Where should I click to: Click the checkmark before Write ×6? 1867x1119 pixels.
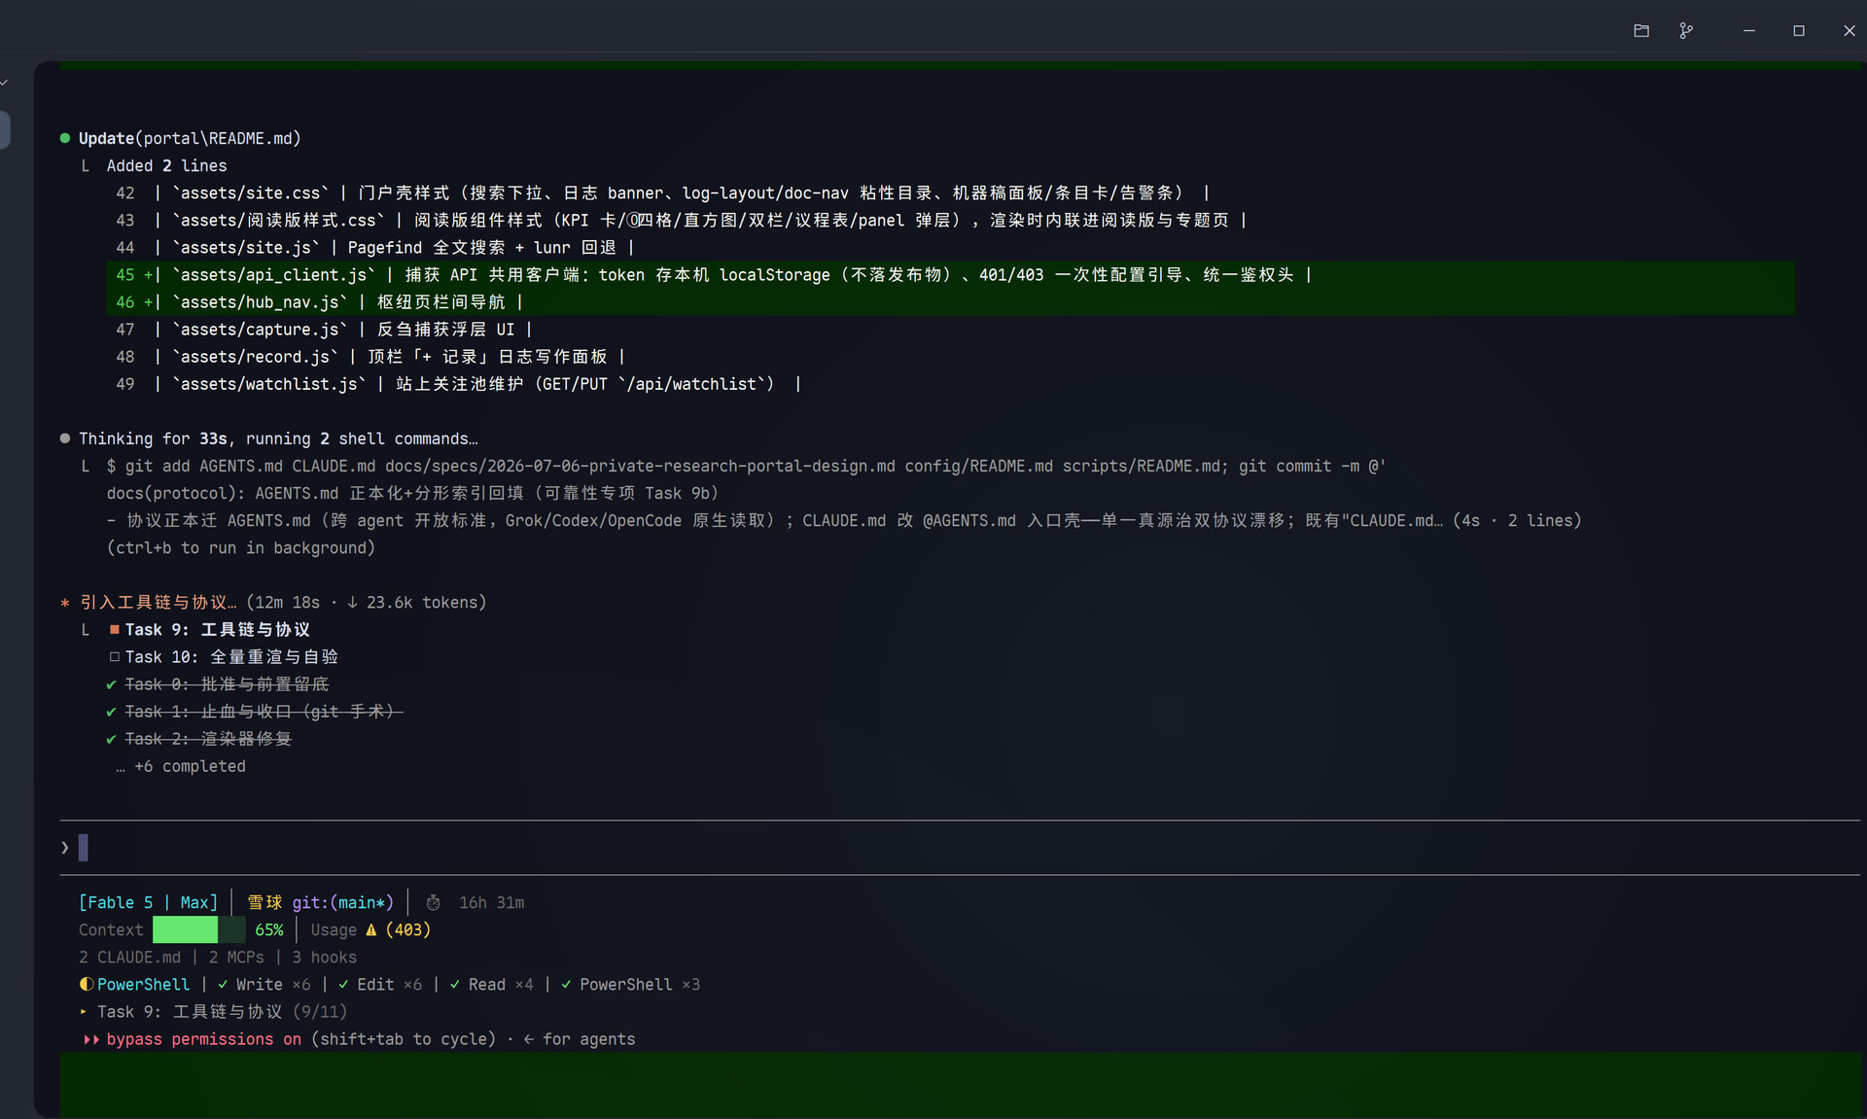click(223, 985)
